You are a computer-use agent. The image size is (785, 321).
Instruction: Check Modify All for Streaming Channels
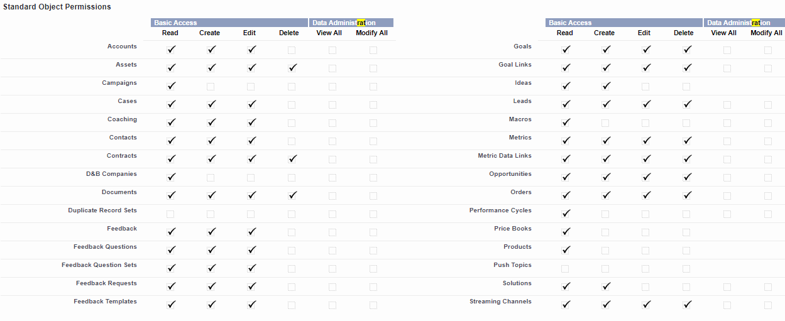(x=768, y=305)
